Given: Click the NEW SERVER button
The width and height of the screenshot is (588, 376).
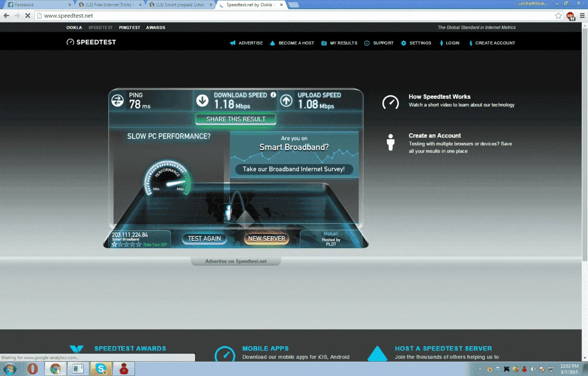Looking at the screenshot, I should click(x=267, y=239).
